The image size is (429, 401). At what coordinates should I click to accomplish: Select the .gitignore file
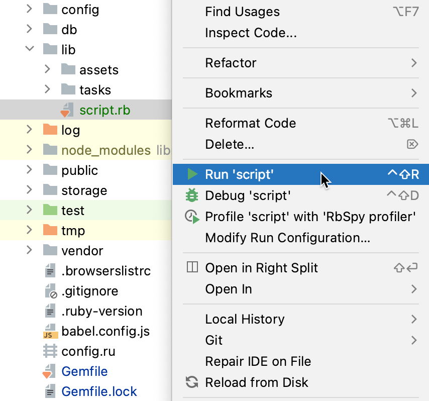coord(89,291)
